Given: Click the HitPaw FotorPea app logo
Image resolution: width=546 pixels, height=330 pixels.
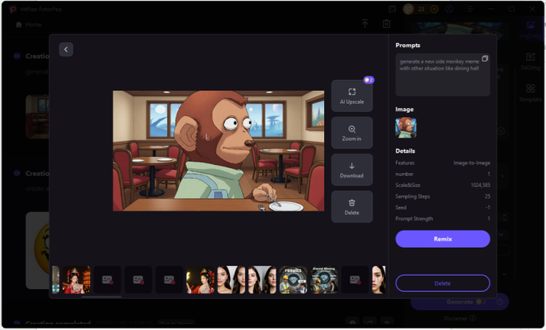Looking at the screenshot, I should coord(13,10).
